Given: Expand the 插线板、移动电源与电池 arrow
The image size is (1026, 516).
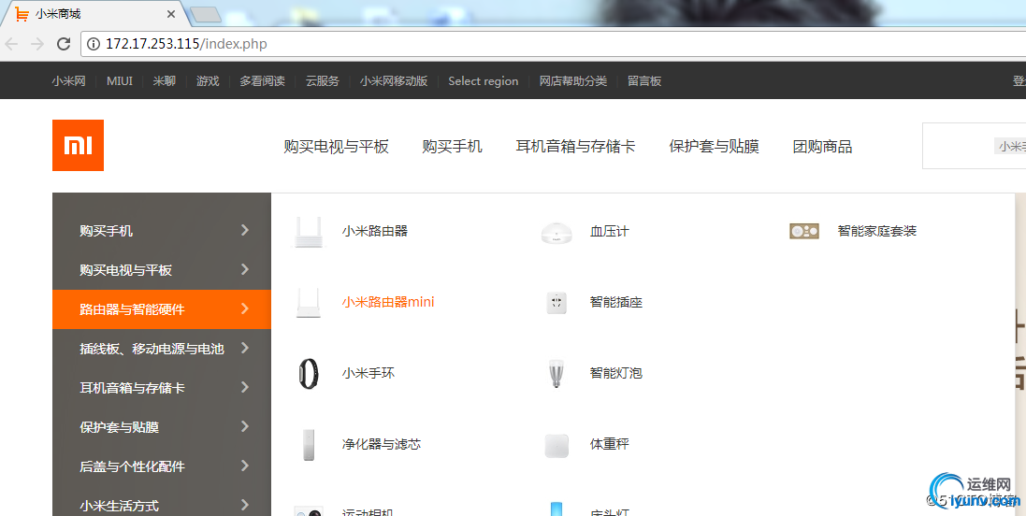Looking at the screenshot, I should click(245, 348).
